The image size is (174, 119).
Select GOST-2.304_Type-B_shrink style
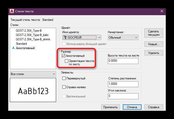tap(33, 39)
